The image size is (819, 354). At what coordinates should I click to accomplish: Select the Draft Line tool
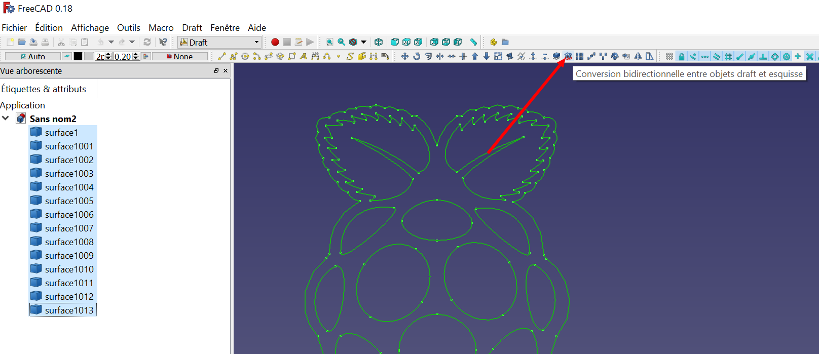tap(222, 56)
